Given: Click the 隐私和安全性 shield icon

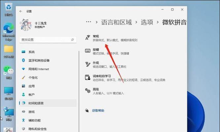Looking at the screenshot, I should click(x=23, y=129).
